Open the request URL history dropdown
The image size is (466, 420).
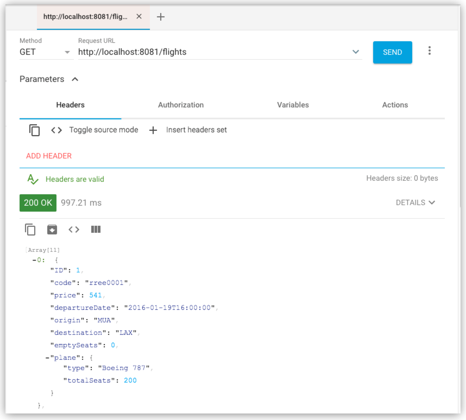(356, 52)
